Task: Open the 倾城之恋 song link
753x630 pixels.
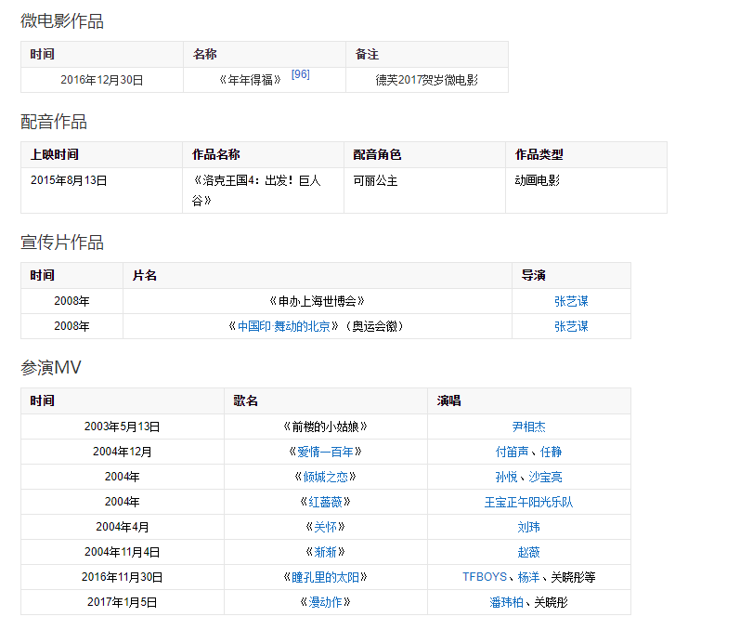Action: [x=325, y=477]
